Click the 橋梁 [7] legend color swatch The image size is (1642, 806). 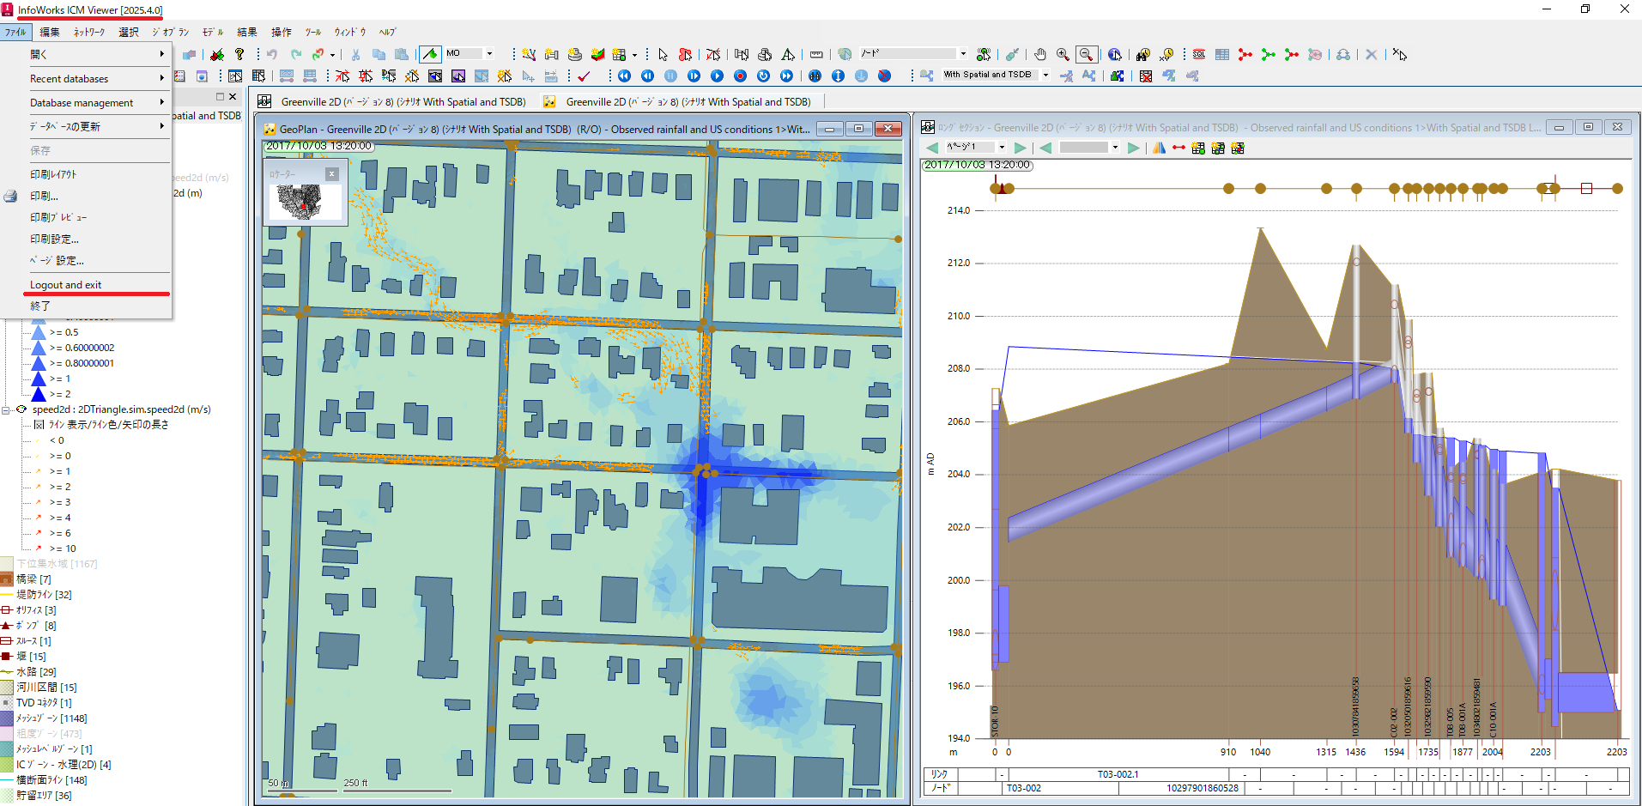tap(7, 579)
